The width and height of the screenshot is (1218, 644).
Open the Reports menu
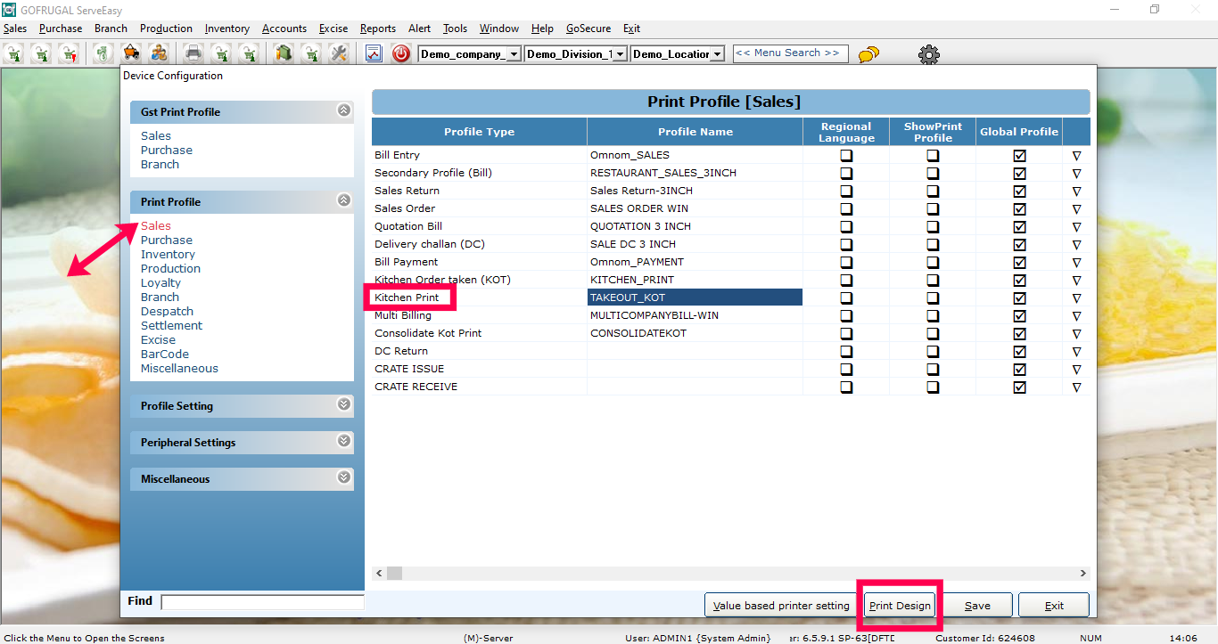[378, 29]
